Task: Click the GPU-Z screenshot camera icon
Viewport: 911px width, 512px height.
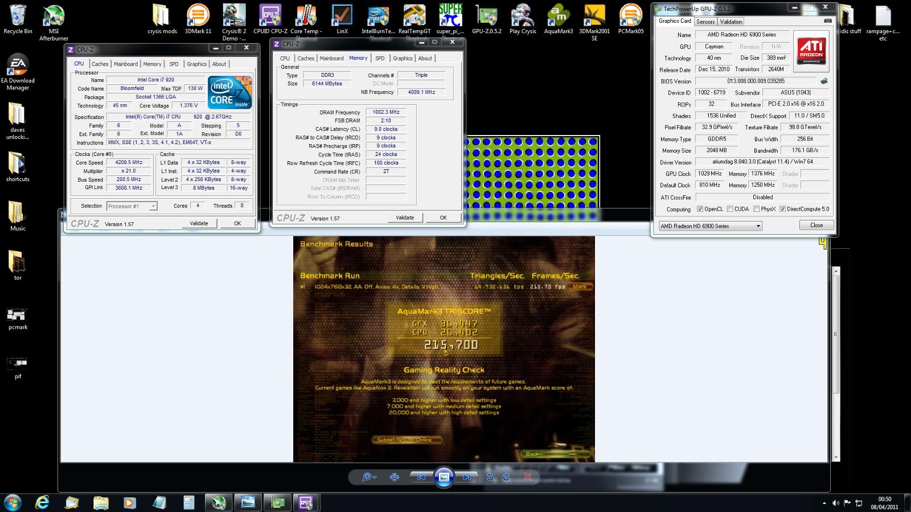Action: [828, 21]
